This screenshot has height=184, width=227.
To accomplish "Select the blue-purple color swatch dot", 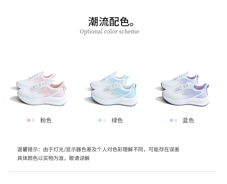I will 171,120.
